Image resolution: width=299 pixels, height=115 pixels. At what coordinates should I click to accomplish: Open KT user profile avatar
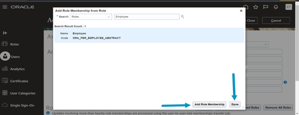click(x=289, y=7)
